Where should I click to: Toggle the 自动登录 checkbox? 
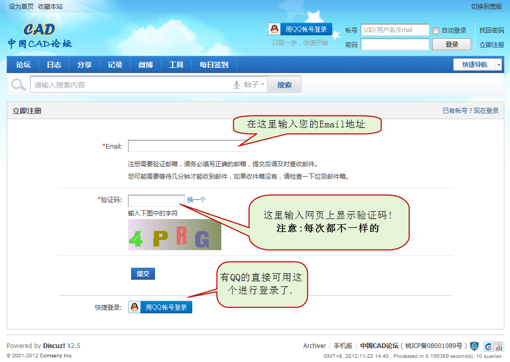tap(435, 31)
